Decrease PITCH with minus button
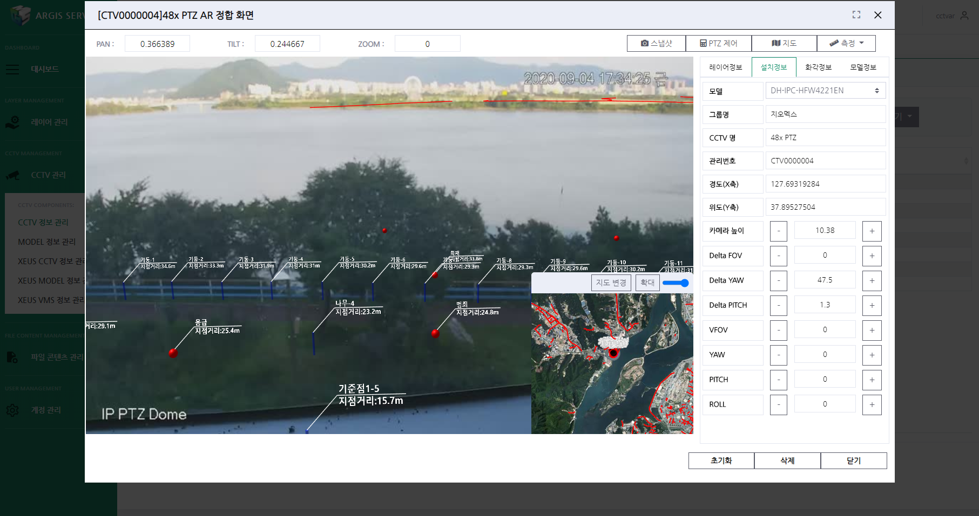 point(779,380)
